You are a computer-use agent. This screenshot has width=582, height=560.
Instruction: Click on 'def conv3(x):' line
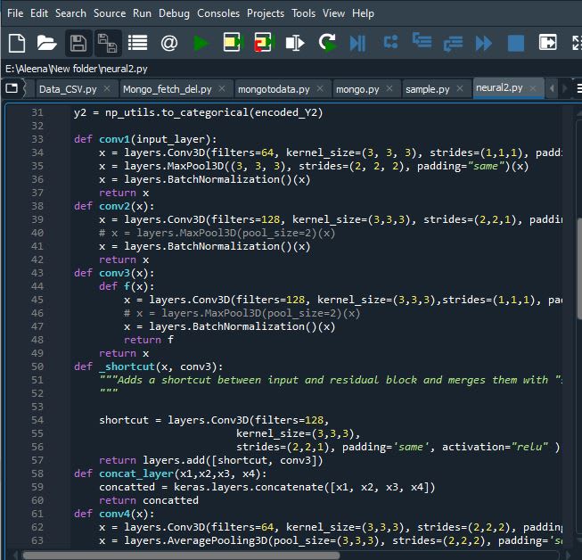point(114,273)
